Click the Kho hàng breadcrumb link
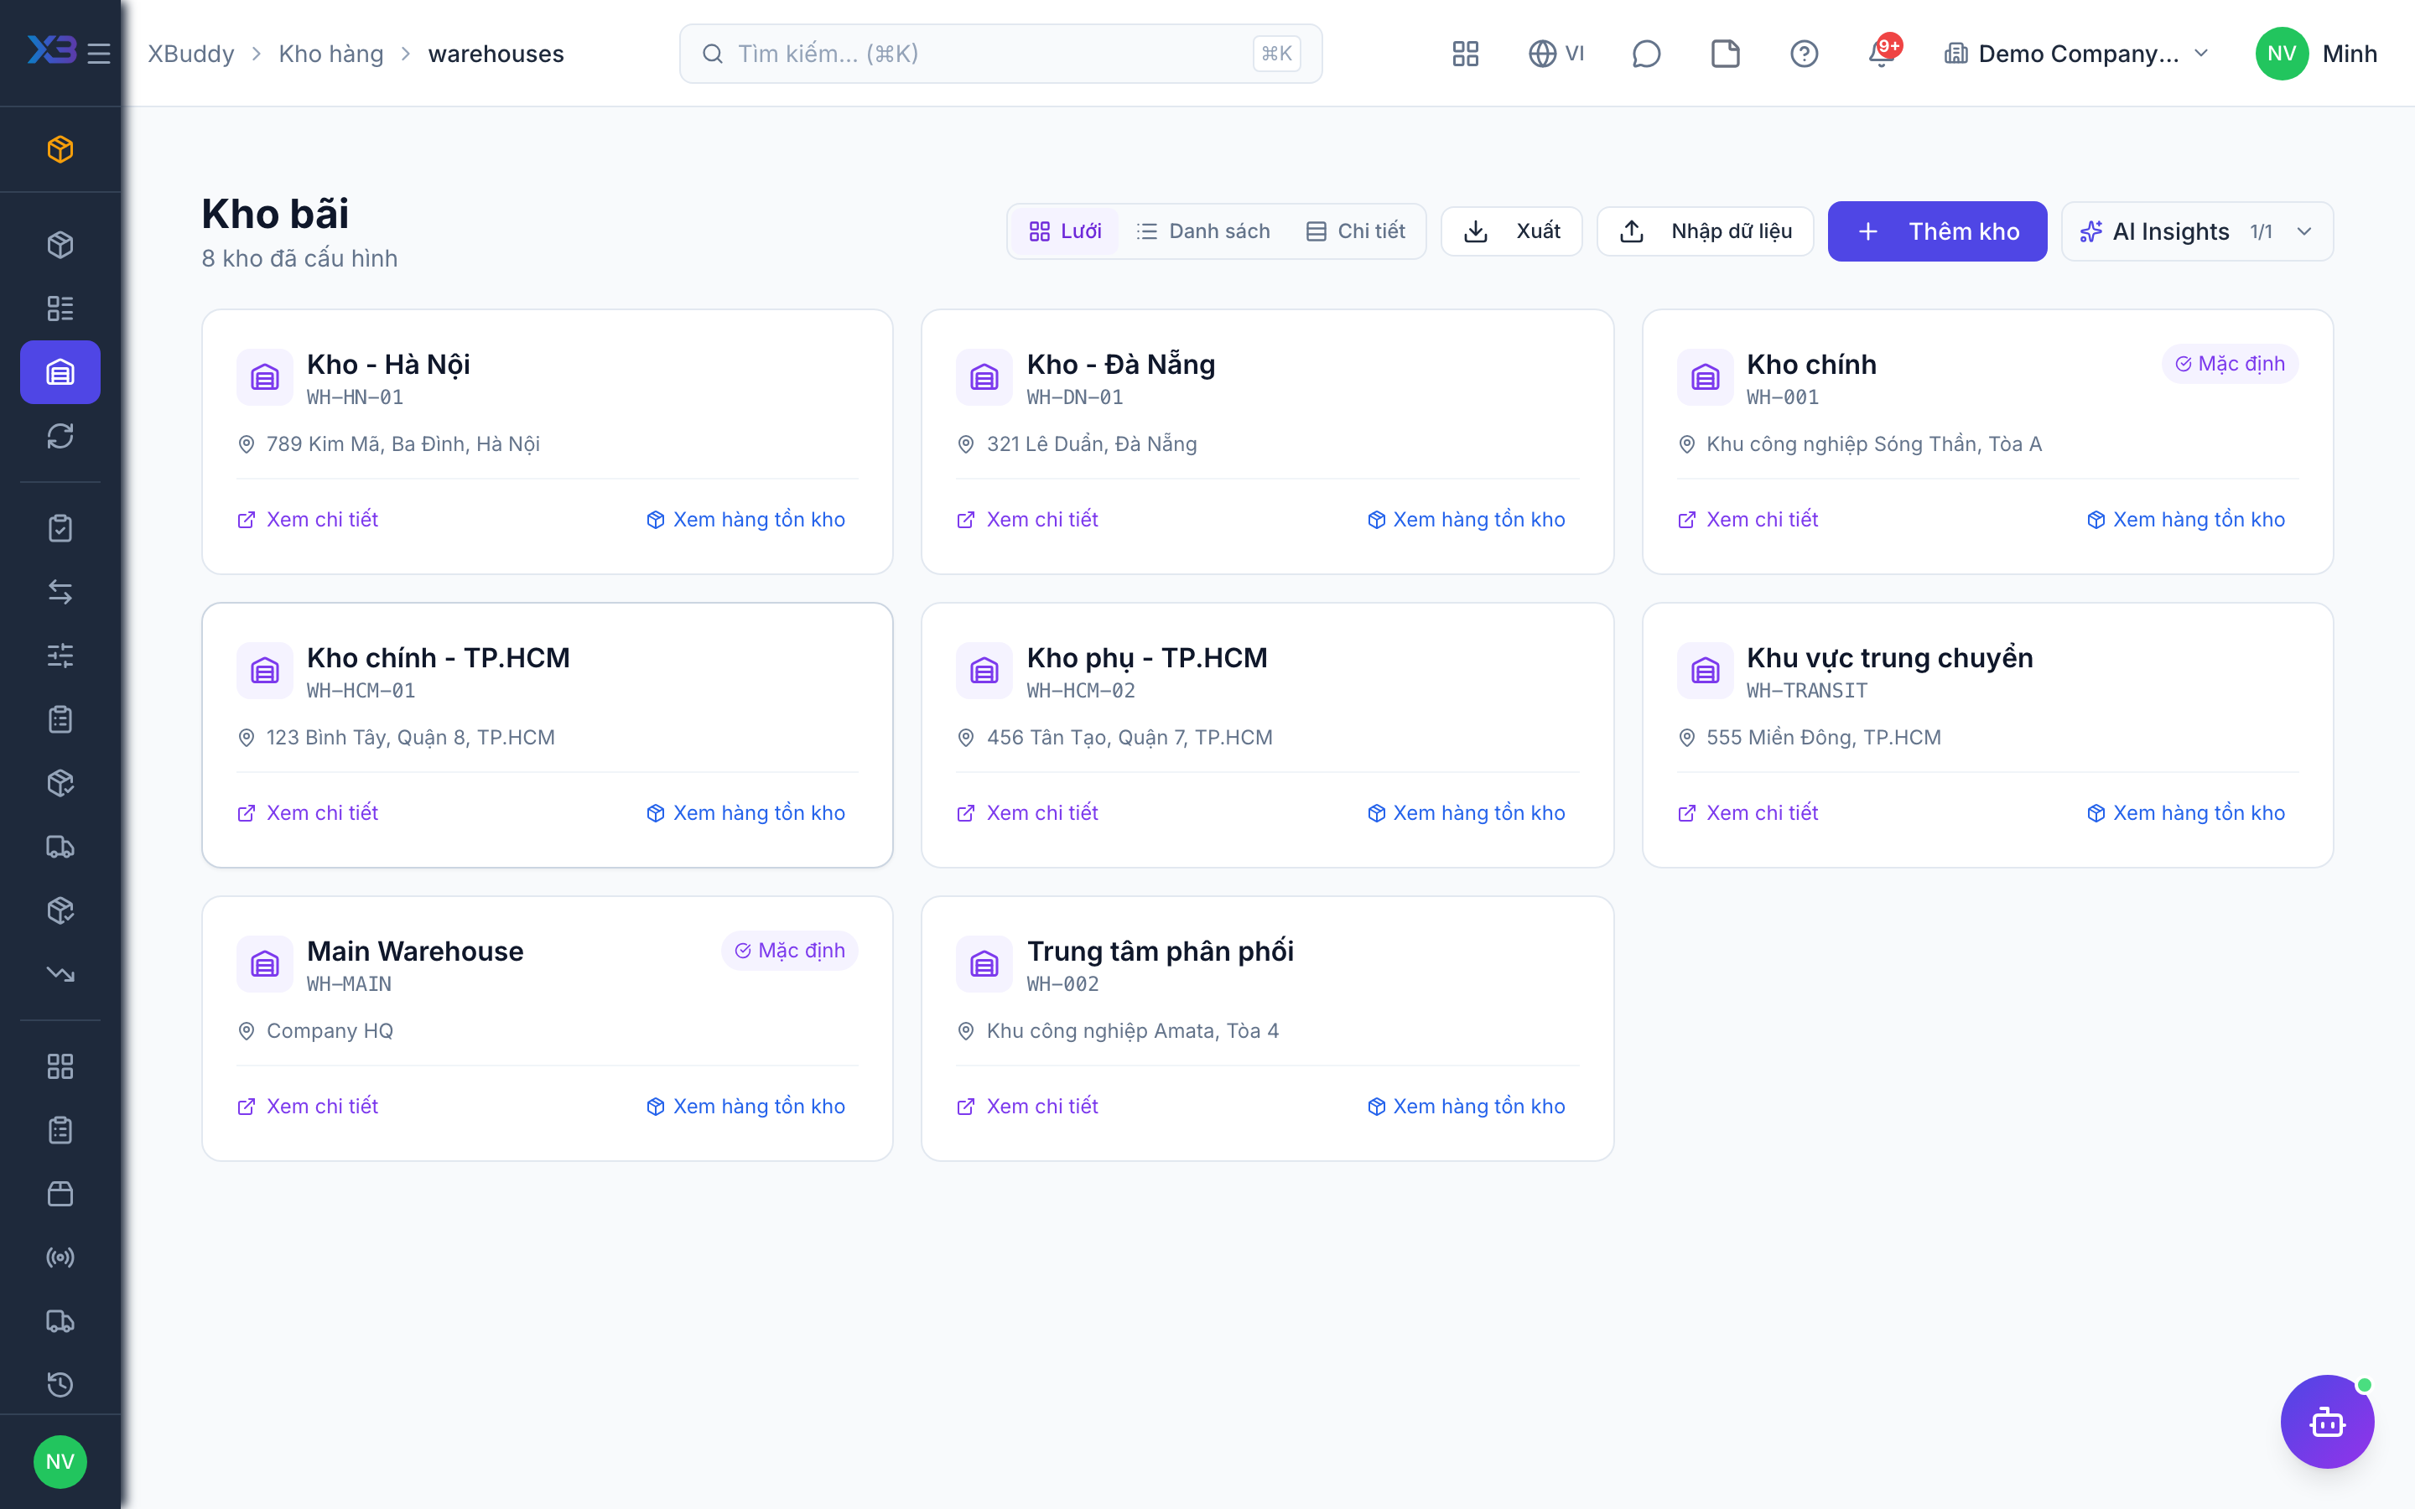Screen dimensions: 2415x1509 point(330,53)
